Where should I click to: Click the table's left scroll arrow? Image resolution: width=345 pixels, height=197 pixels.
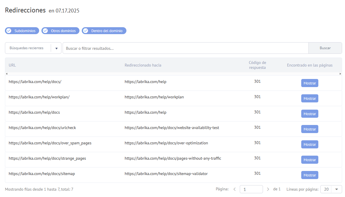pyautogui.click(x=7, y=74)
